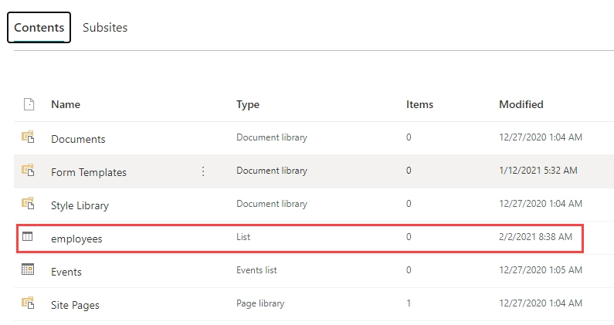Sort by the Type column header
Image resolution: width=614 pixels, height=325 pixels.
pos(247,104)
